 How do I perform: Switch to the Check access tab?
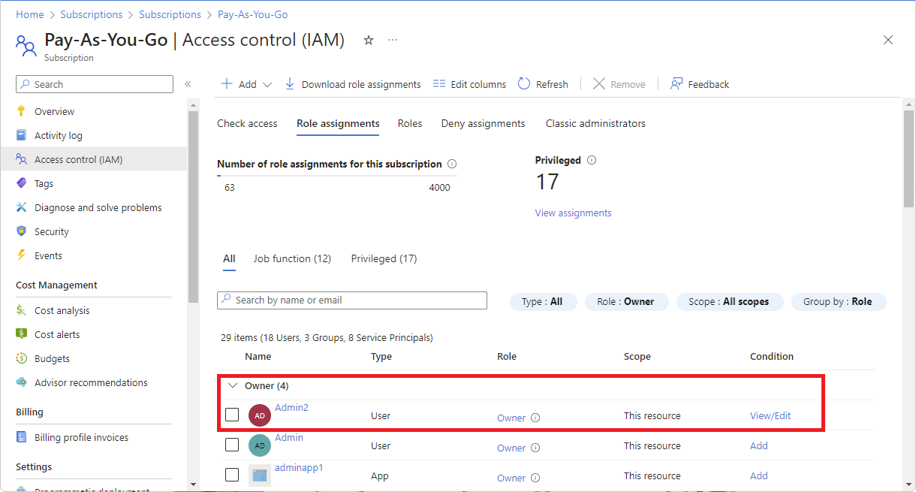pyautogui.click(x=247, y=123)
